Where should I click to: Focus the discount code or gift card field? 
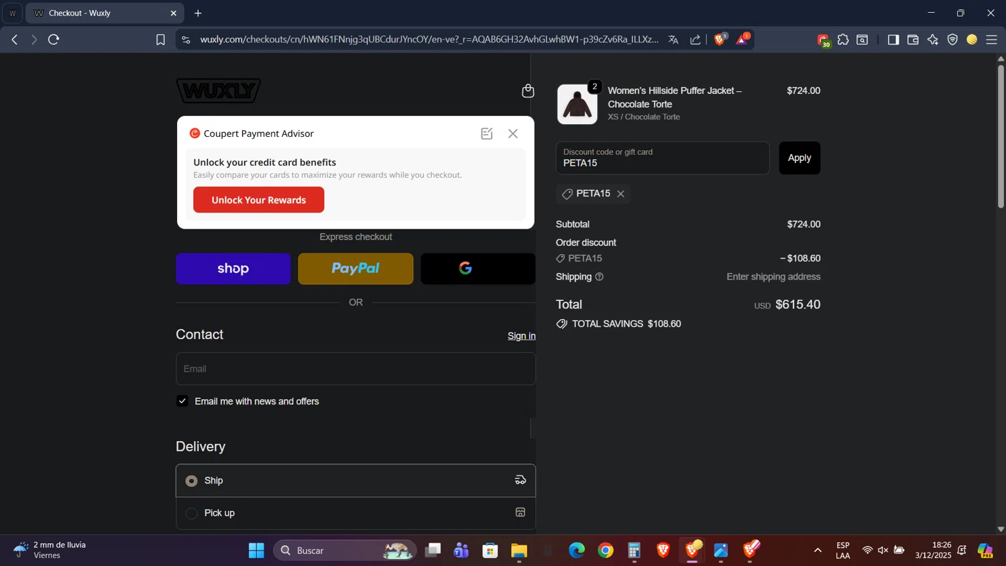click(663, 158)
